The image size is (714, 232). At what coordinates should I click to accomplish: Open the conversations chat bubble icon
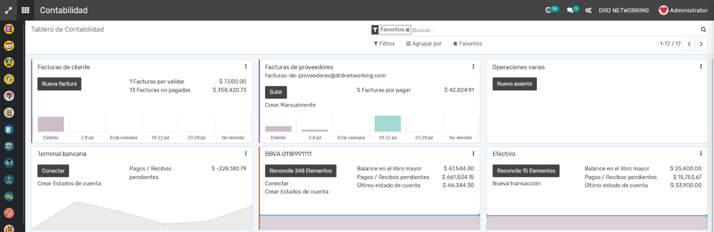(x=571, y=10)
